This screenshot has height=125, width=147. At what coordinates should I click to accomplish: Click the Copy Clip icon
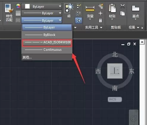pos(123,13)
